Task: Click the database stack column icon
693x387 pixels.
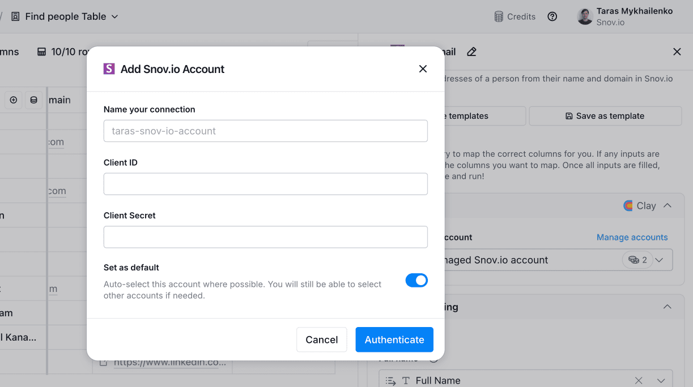Action: (x=33, y=100)
